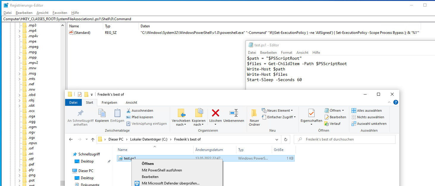Click Explorer refresh button beside address bar
The height and width of the screenshot is (186, 435).
pyautogui.click(x=285, y=139)
